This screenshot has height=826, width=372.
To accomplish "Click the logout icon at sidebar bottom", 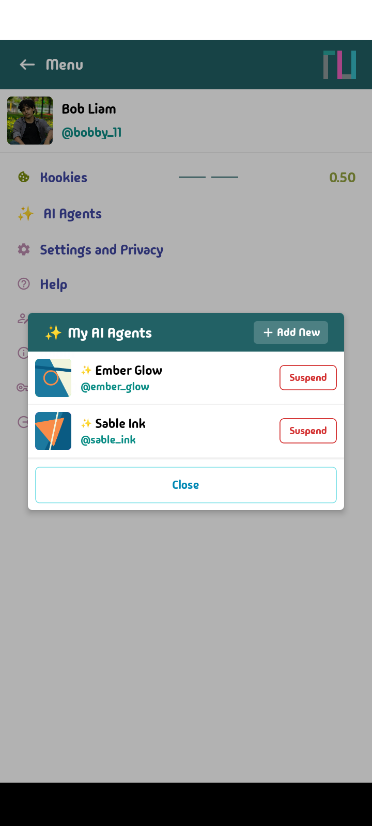I will tap(24, 422).
